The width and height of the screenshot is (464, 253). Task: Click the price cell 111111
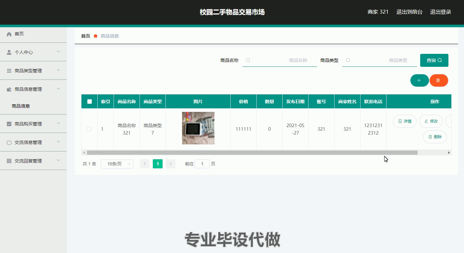click(x=244, y=129)
